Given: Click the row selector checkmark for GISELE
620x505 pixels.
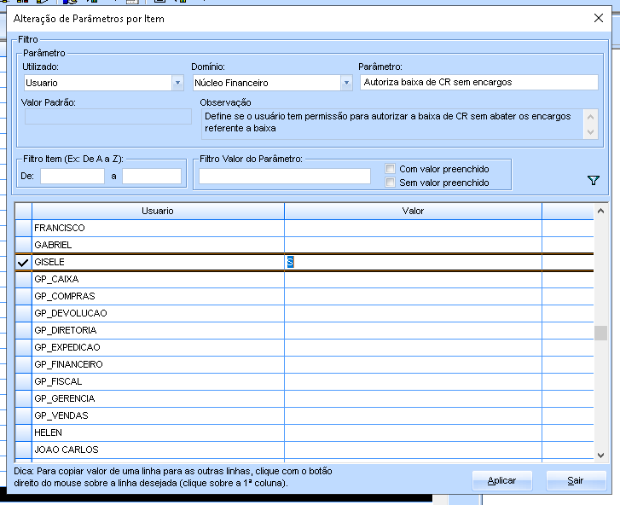Looking at the screenshot, I should point(23,263).
